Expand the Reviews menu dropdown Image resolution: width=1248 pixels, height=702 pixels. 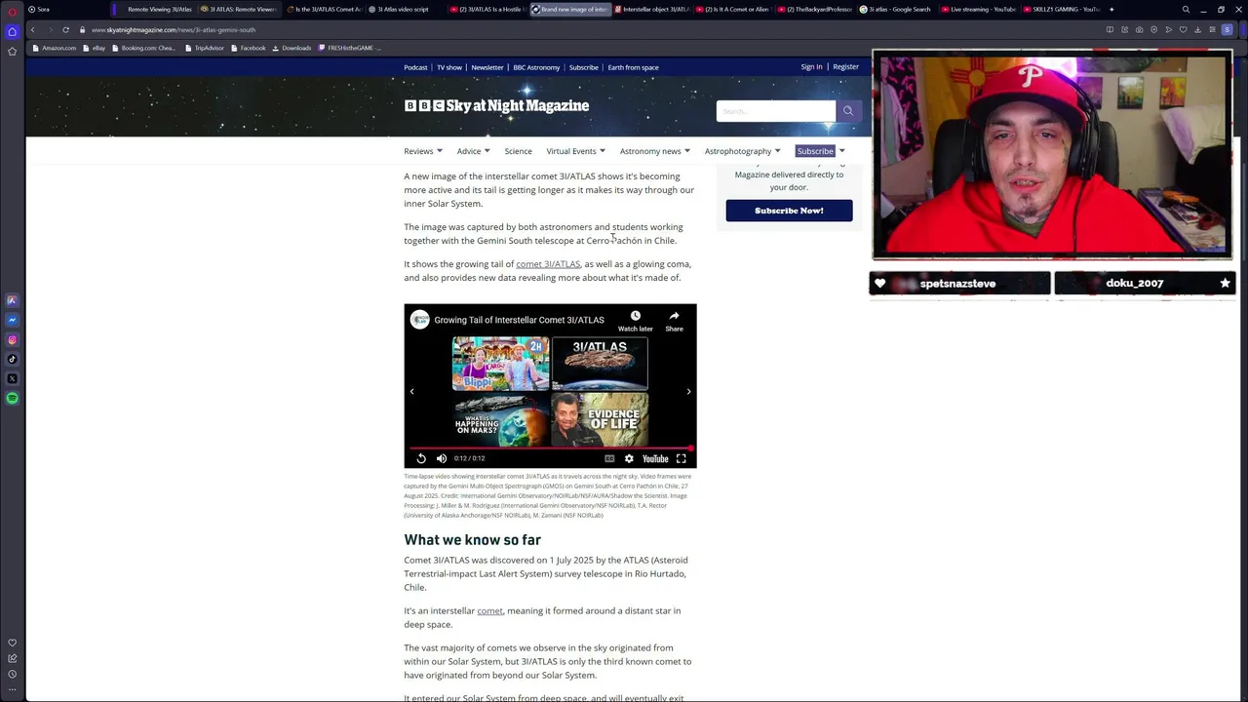click(423, 151)
